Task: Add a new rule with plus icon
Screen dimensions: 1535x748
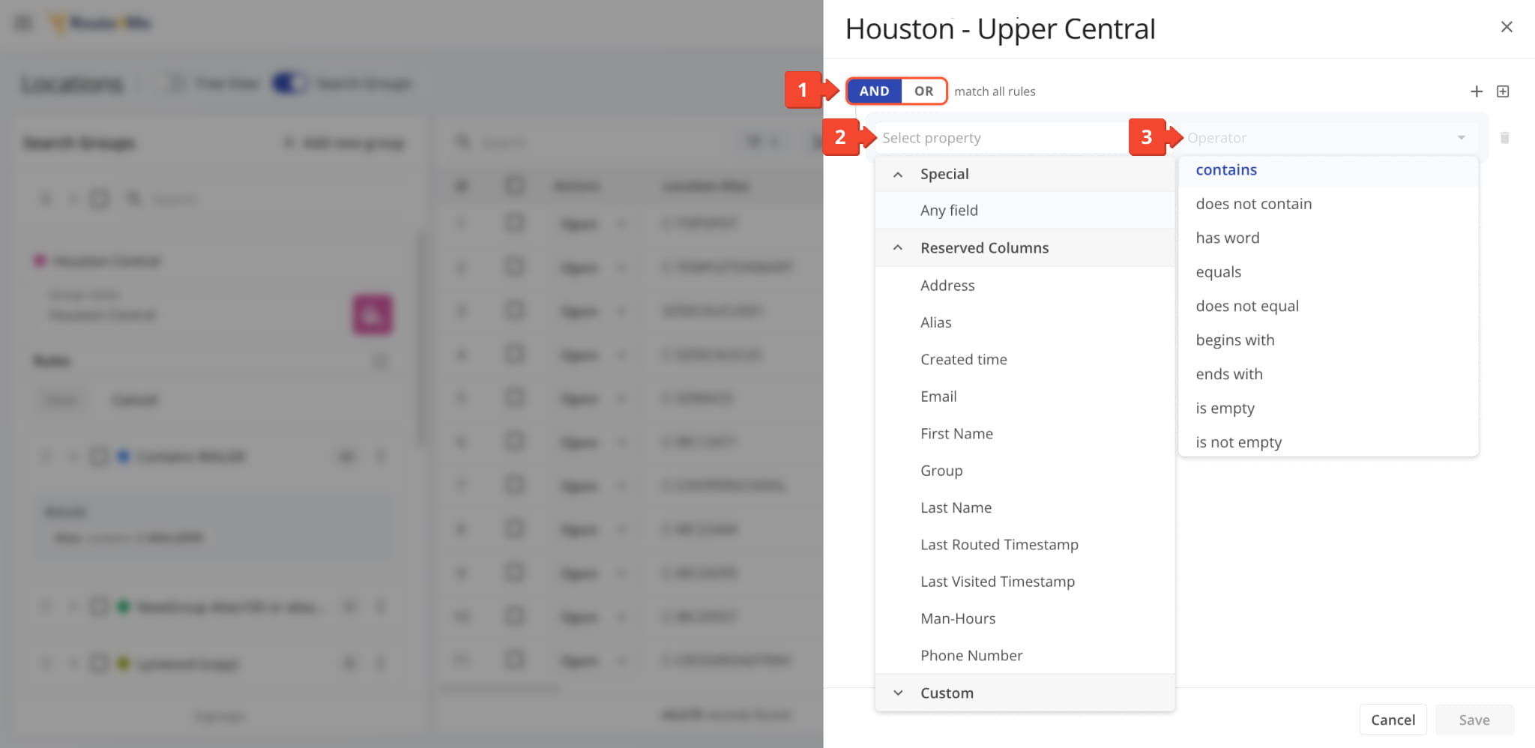Action: pyautogui.click(x=1477, y=91)
